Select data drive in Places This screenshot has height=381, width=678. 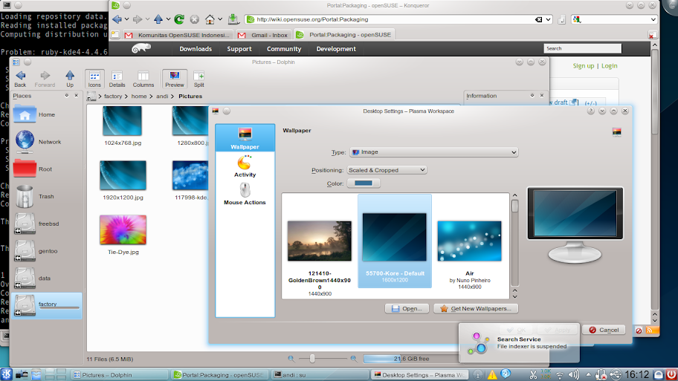(x=46, y=279)
